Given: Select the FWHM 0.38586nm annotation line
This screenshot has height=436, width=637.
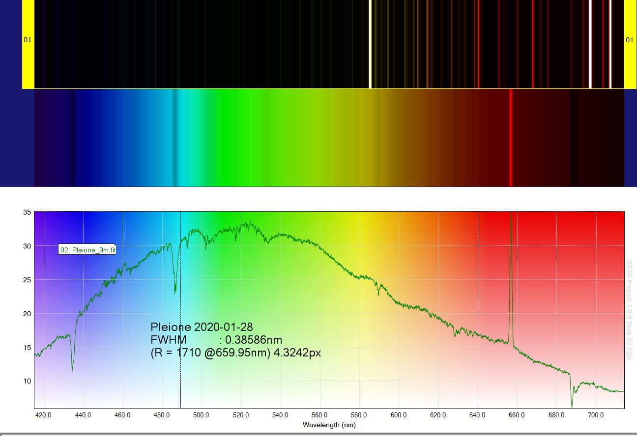Looking at the screenshot, I should pyautogui.click(x=216, y=340).
